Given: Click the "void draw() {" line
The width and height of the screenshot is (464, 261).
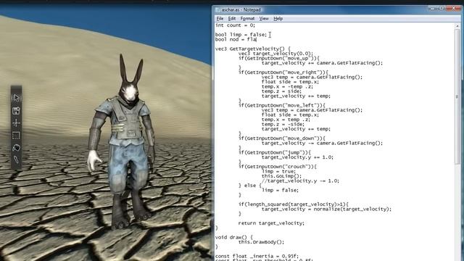Looking at the screenshot, I should [233, 237].
